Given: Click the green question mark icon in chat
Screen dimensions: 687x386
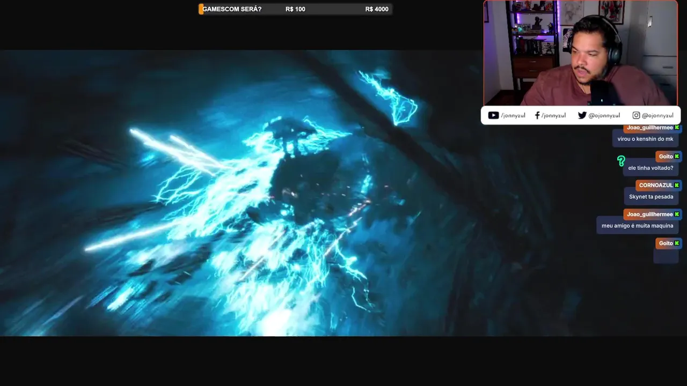Looking at the screenshot, I should click(x=621, y=161).
